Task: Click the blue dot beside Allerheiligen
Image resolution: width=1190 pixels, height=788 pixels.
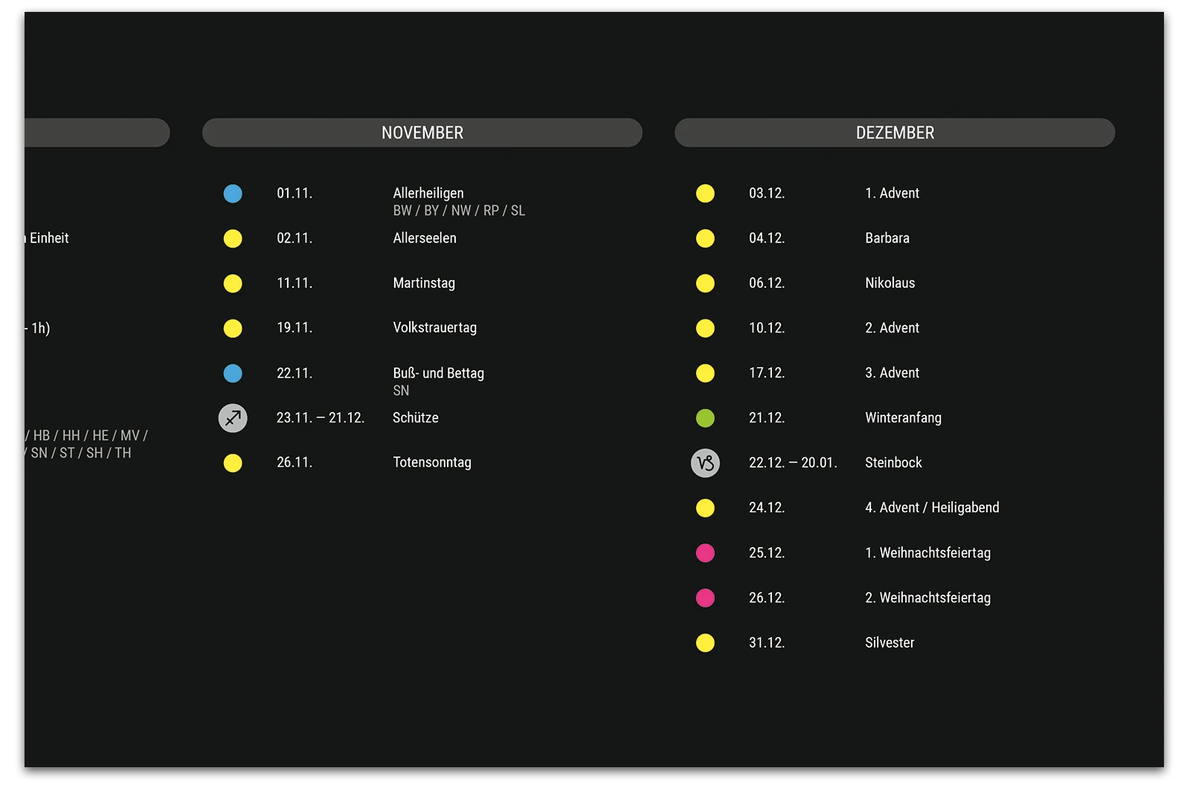Action: tap(233, 194)
